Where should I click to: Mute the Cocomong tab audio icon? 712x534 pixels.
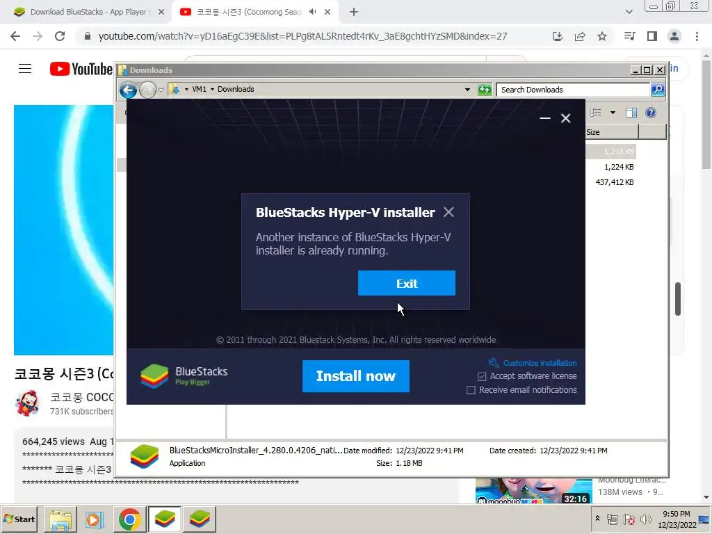[x=312, y=12]
